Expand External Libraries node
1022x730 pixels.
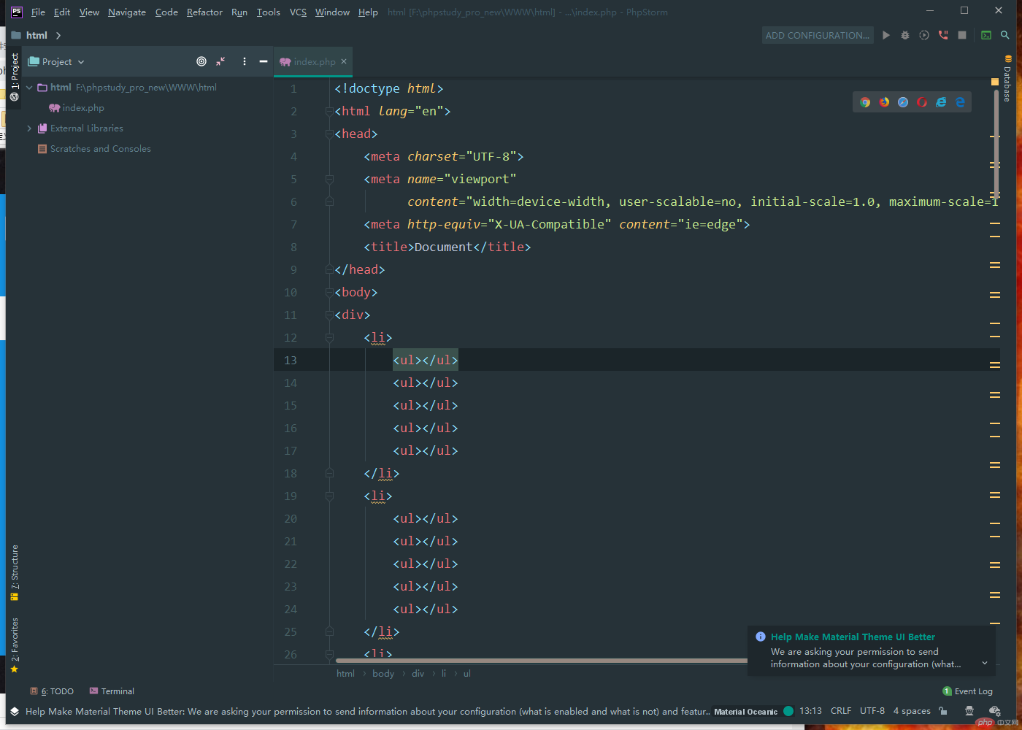(x=29, y=128)
